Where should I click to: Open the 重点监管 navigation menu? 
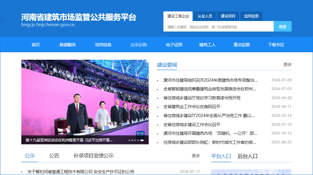coord(242,45)
